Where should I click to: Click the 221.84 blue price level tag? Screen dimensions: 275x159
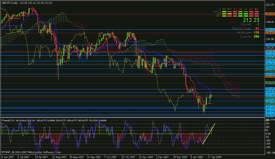click(270, 74)
